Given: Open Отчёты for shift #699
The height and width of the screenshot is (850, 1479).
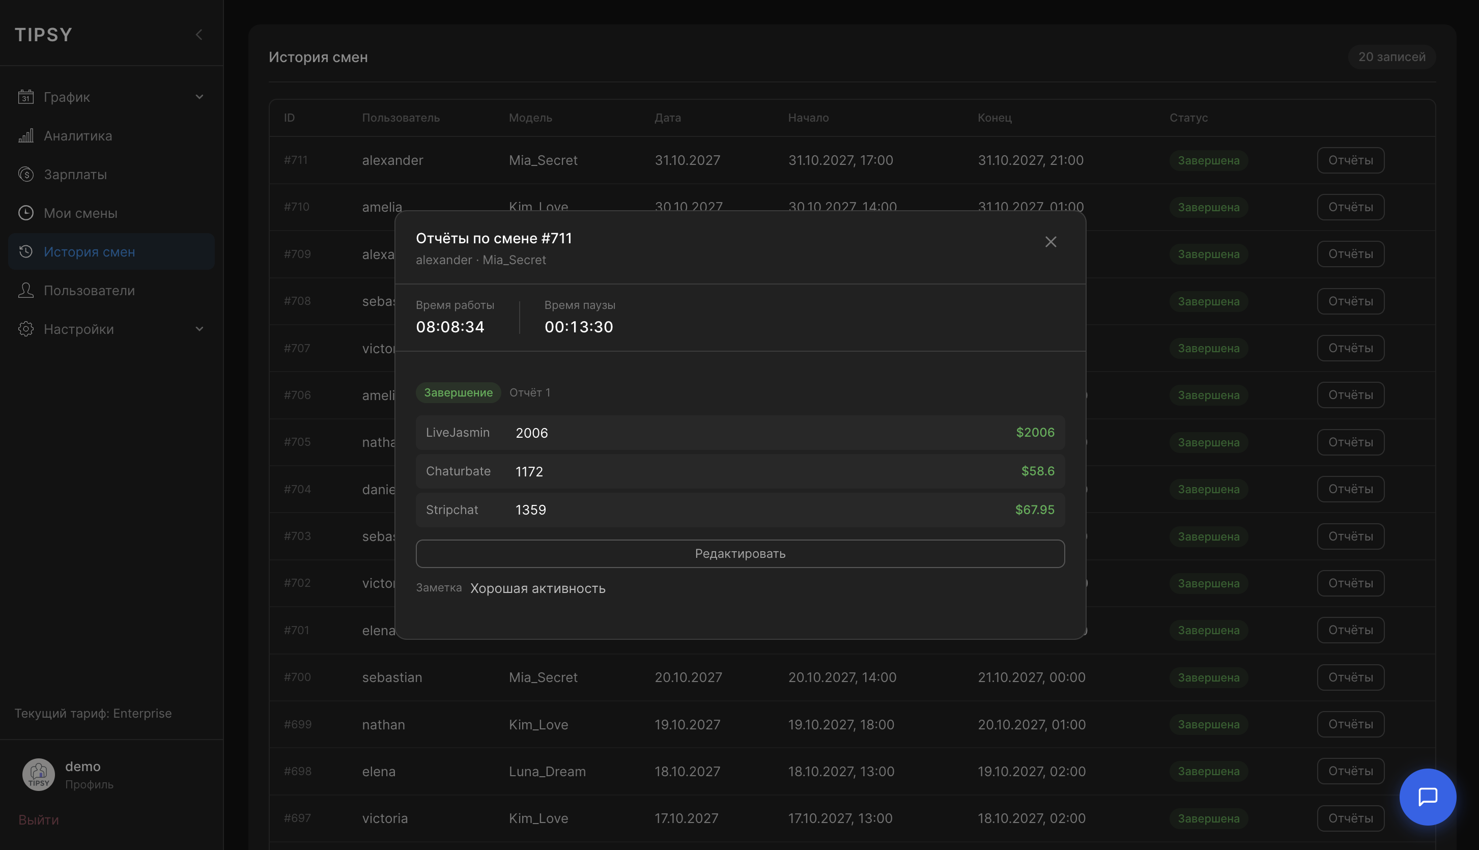Looking at the screenshot, I should click(x=1351, y=724).
